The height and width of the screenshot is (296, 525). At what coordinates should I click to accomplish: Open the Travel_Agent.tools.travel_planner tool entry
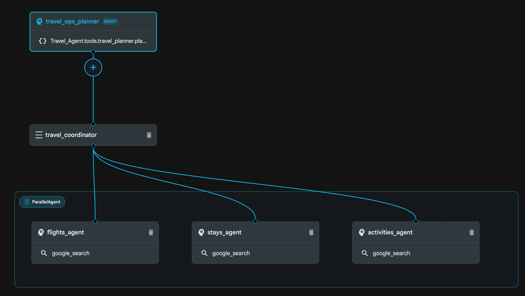pyautogui.click(x=98, y=41)
